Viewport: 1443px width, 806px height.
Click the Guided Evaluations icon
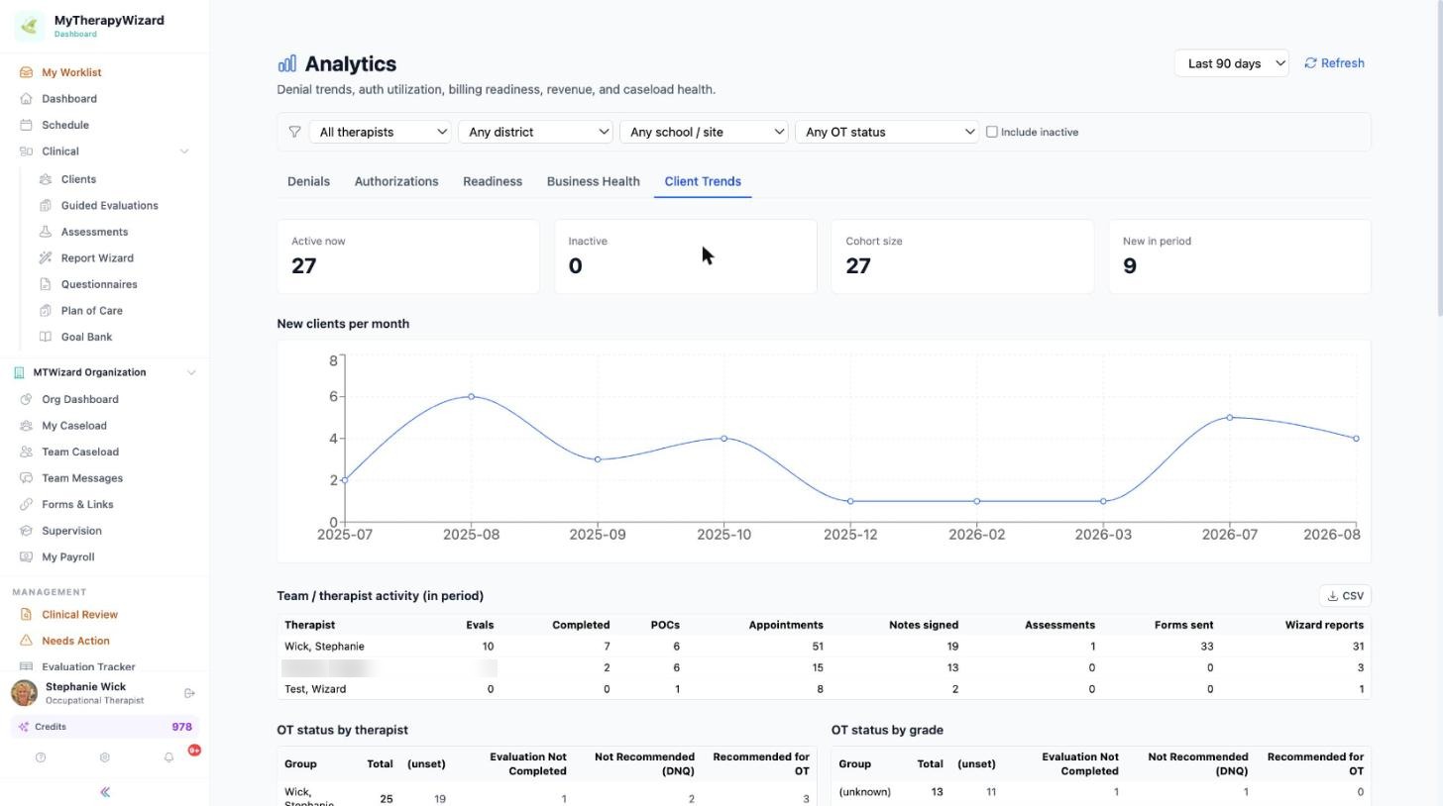46,206
